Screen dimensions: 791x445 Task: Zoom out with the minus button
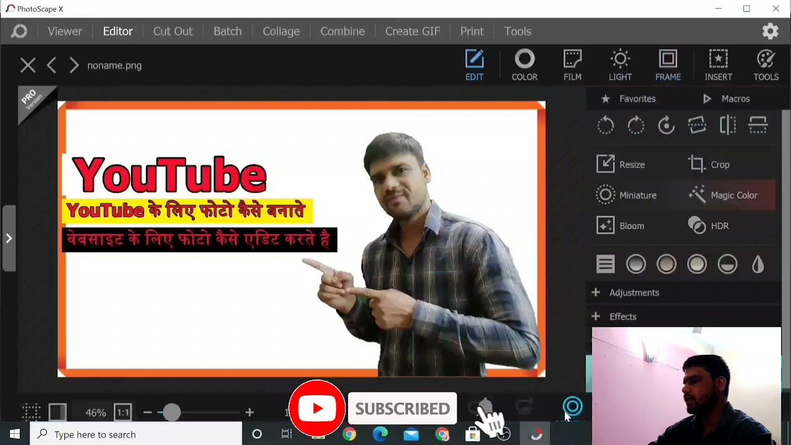(147, 412)
